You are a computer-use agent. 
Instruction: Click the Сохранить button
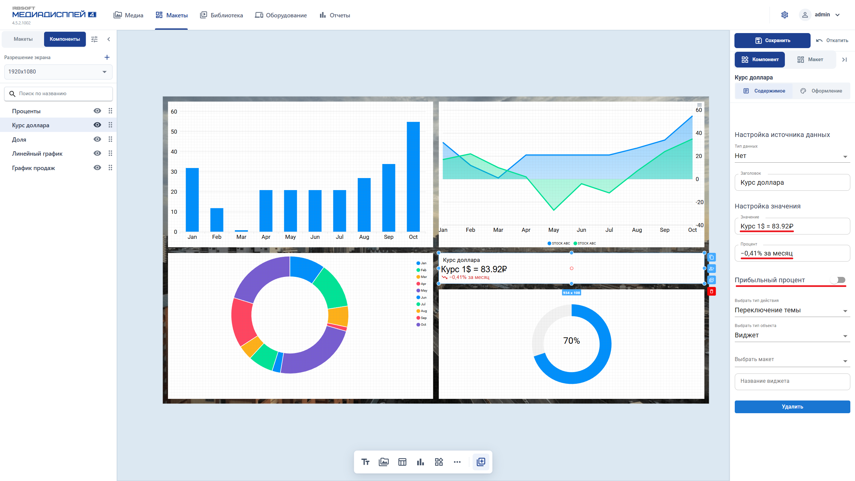pyautogui.click(x=772, y=40)
